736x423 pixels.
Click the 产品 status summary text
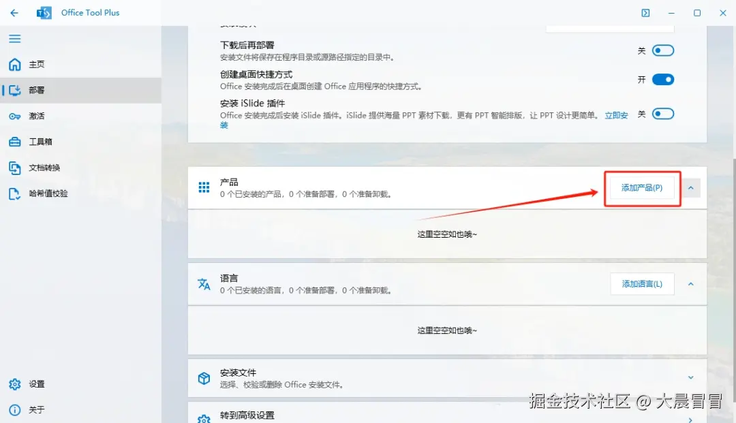tap(306, 194)
